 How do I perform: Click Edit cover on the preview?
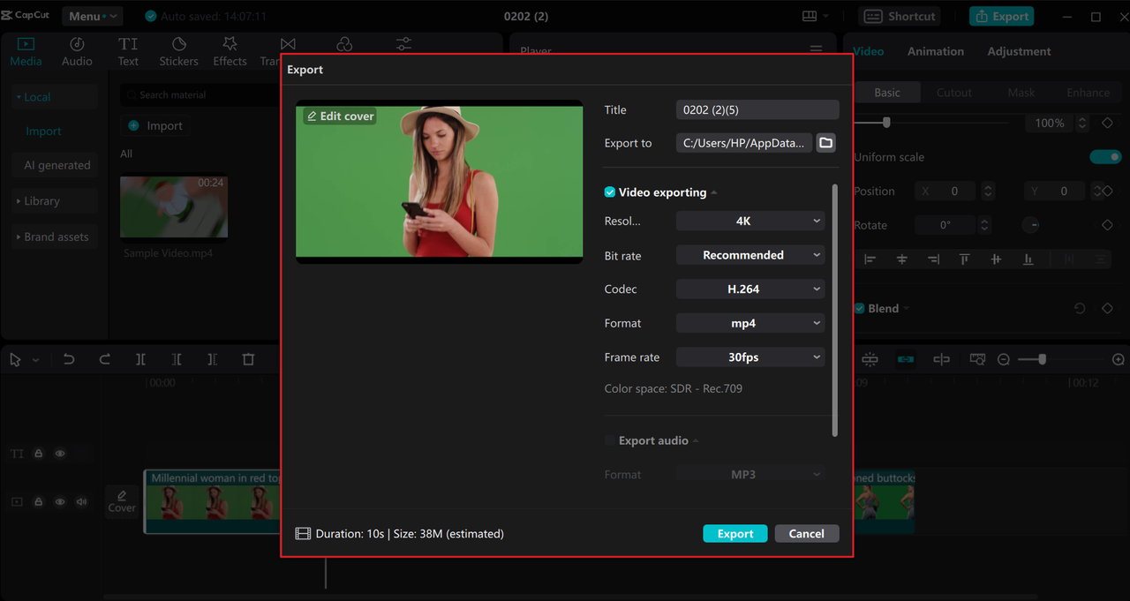[341, 116]
